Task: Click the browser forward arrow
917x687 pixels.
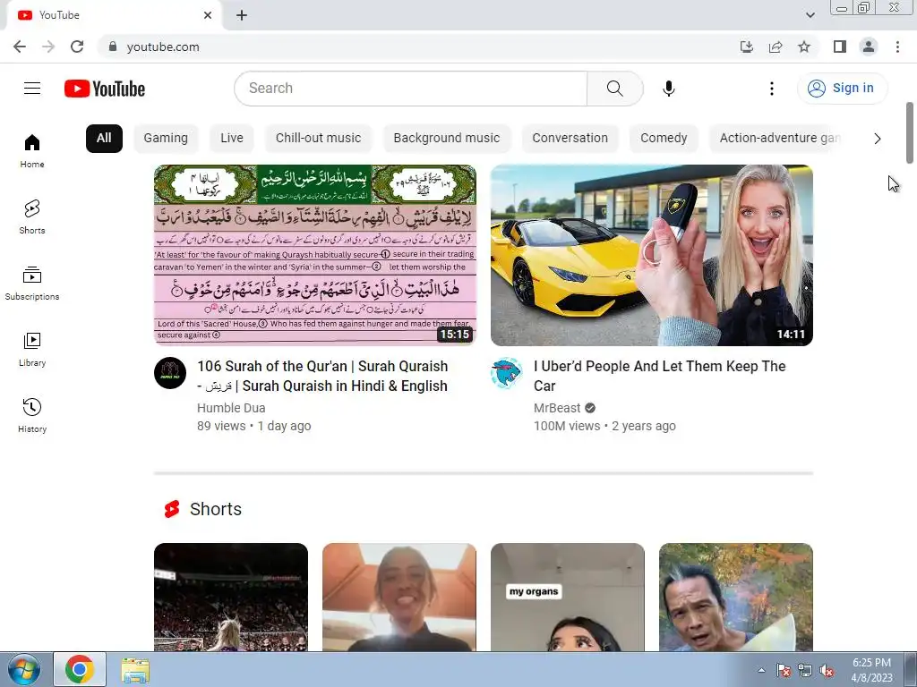Action: pyautogui.click(x=48, y=47)
